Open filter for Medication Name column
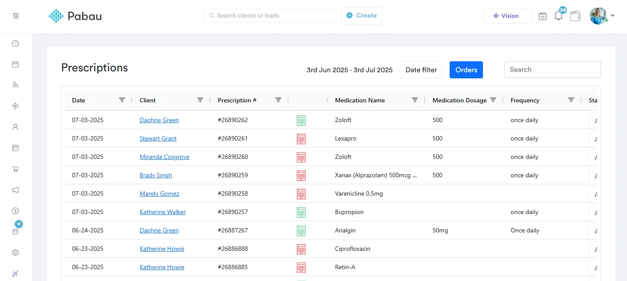 pyautogui.click(x=414, y=100)
